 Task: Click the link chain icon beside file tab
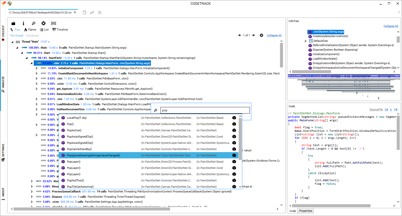pyautogui.click(x=92, y=13)
